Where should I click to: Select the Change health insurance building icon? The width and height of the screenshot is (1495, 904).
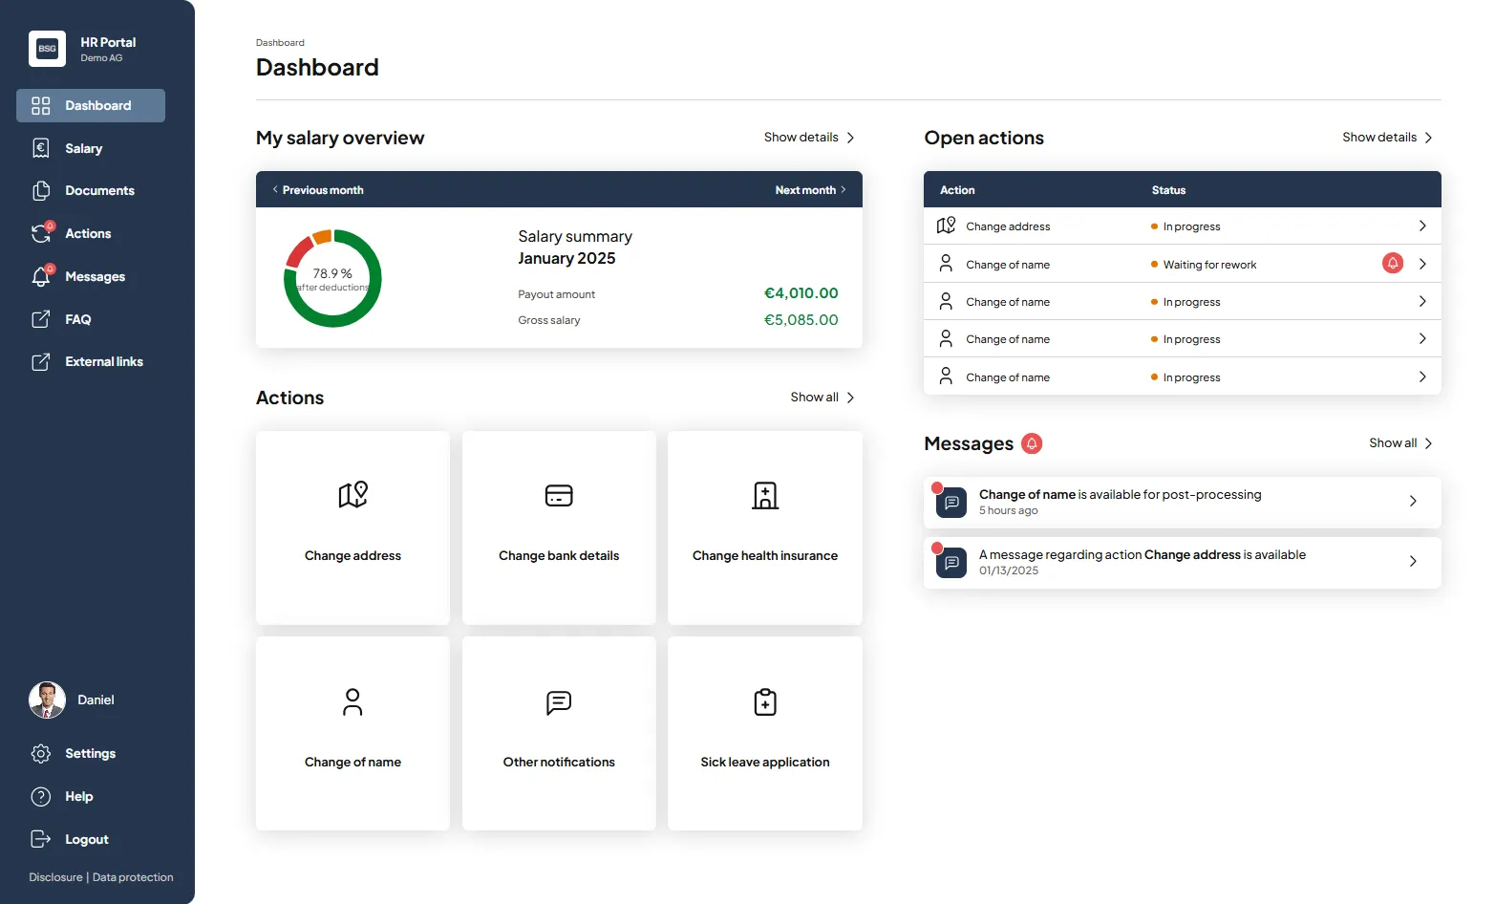(x=765, y=495)
